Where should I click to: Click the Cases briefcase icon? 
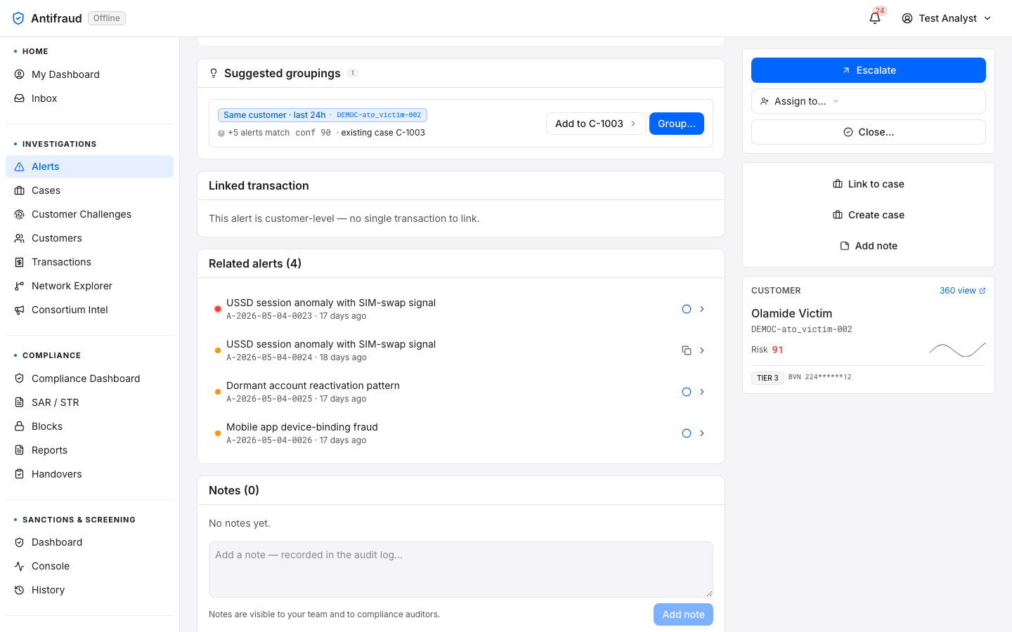[20, 190]
